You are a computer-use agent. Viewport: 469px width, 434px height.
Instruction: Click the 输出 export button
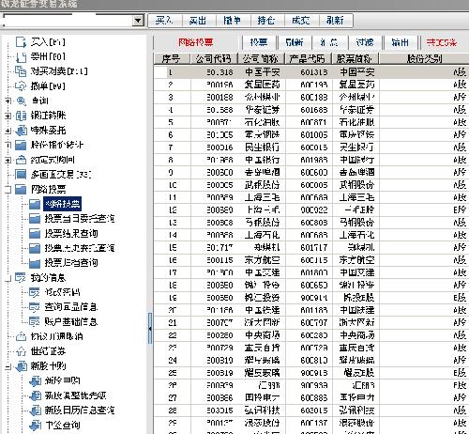pyautogui.click(x=400, y=42)
